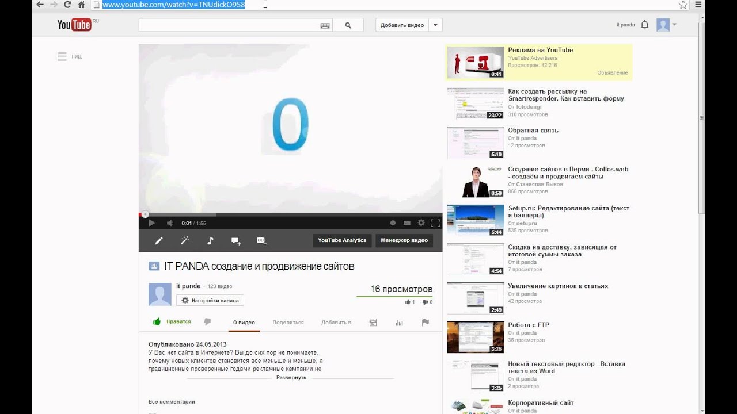
Task: Open the transcript icon tab
Action: click(x=373, y=323)
